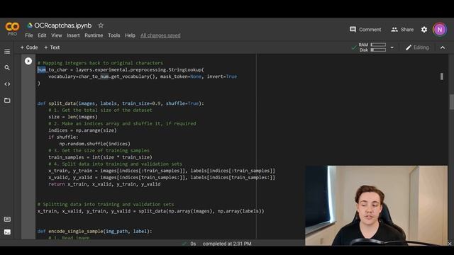Add a new Text cell
Viewport: 454px width, 255px height.
52,47
